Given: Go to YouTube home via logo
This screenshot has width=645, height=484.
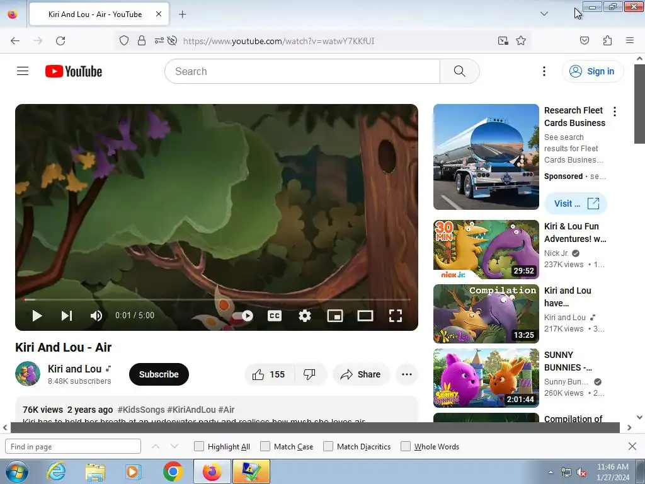Looking at the screenshot, I should (x=74, y=71).
